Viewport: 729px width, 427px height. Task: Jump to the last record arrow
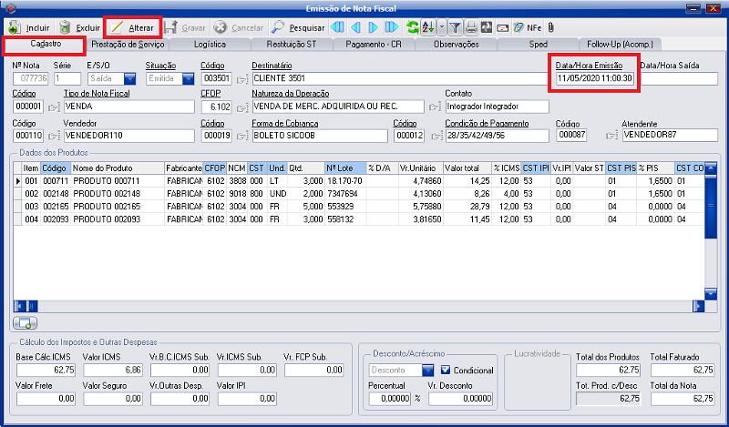[393, 27]
